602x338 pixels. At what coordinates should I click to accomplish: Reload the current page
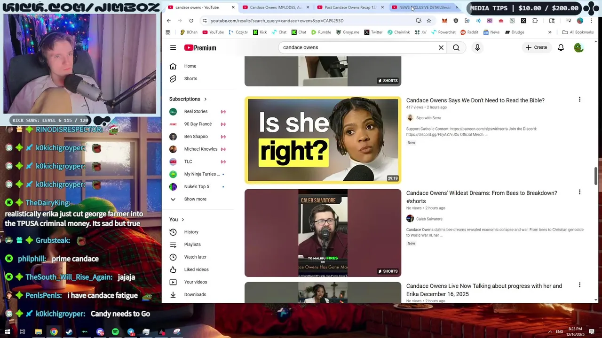pyautogui.click(x=191, y=21)
